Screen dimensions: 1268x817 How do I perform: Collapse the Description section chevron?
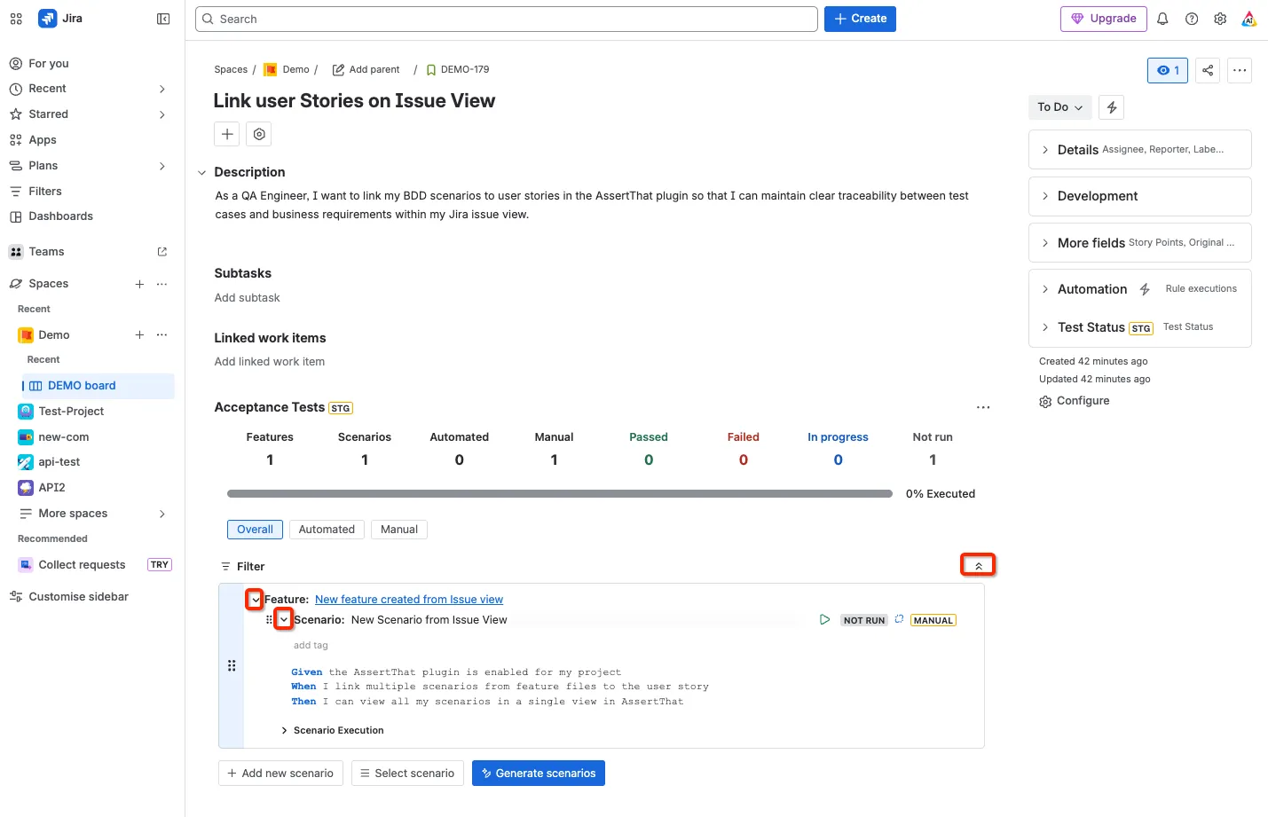[201, 173]
